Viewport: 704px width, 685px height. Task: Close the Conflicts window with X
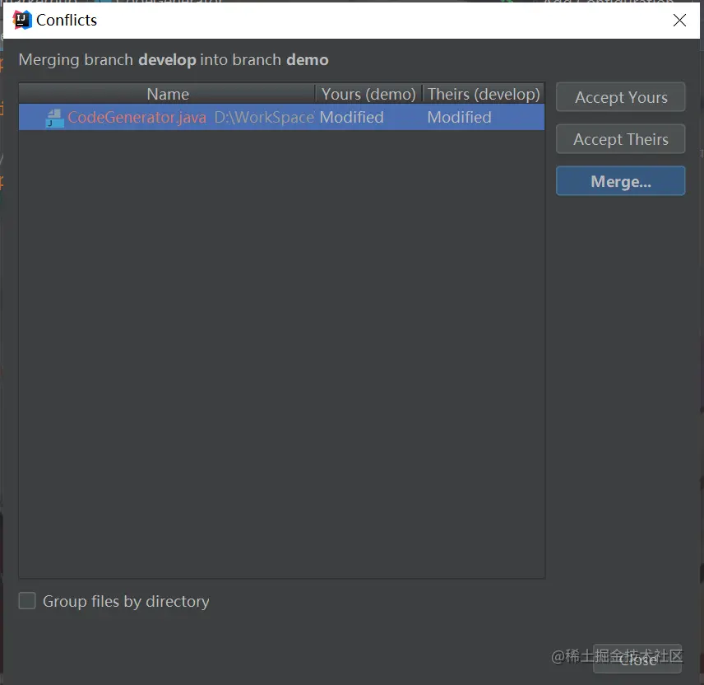(x=679, y=20)
